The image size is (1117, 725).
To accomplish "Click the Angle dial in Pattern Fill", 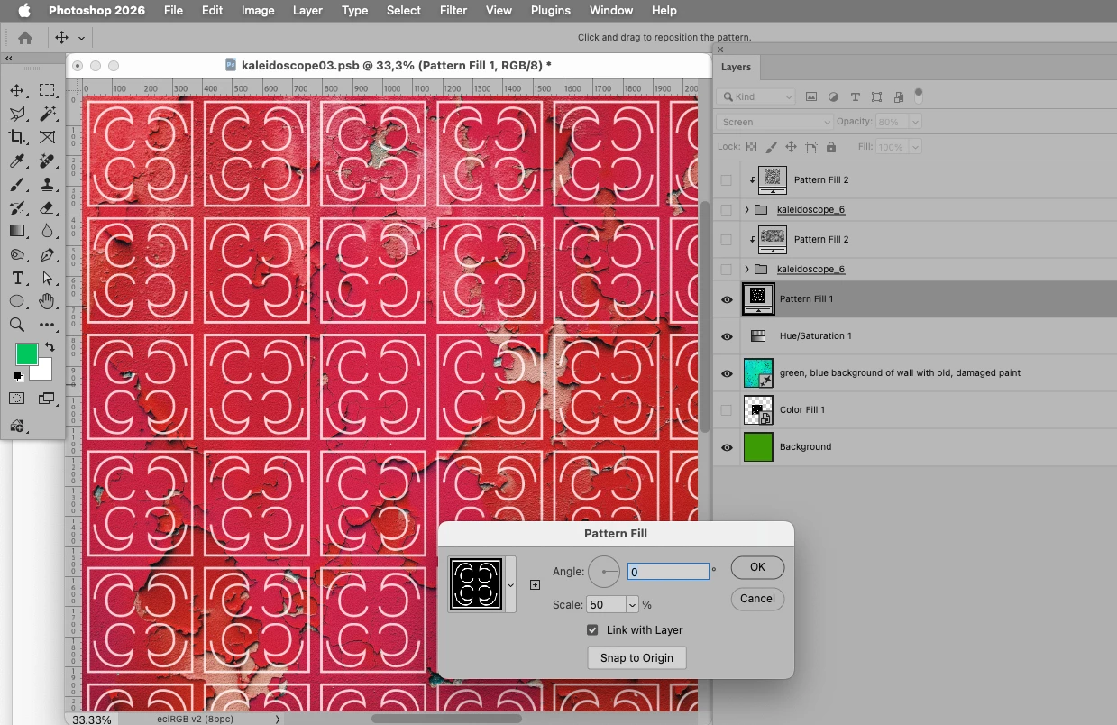I will (604, 572).
